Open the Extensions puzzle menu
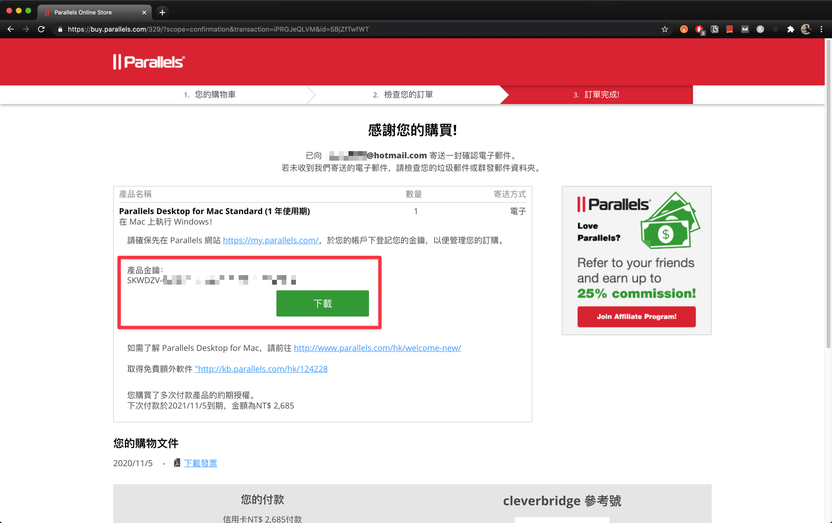This screenshot has height=523, width=832. pyautogui.click(x=791, y=29)
